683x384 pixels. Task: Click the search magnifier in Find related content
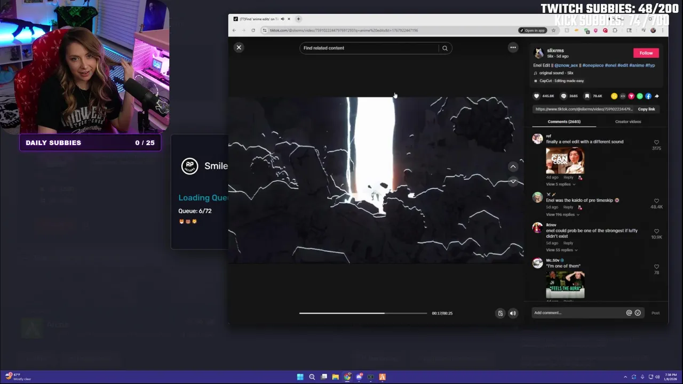click(444, 48)
